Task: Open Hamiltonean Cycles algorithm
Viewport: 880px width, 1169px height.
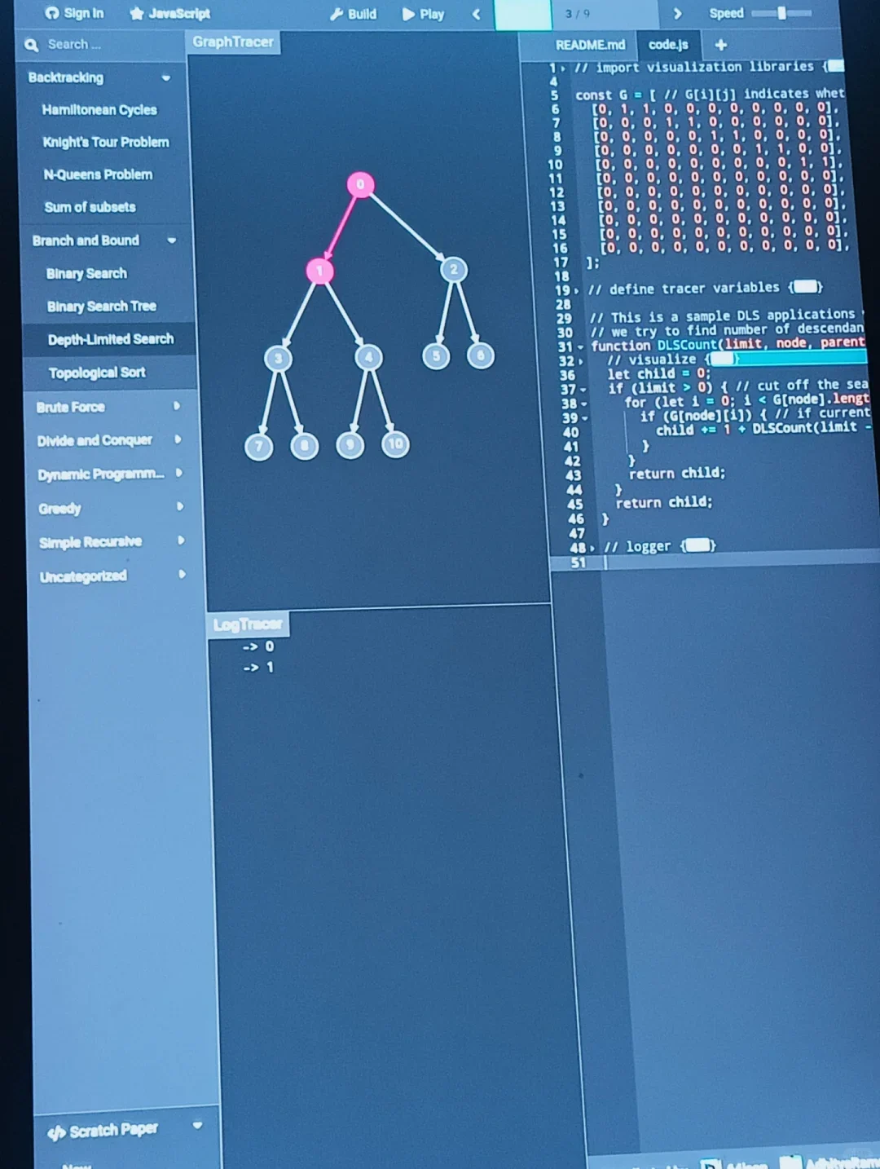Action: (x=99, y=110)
